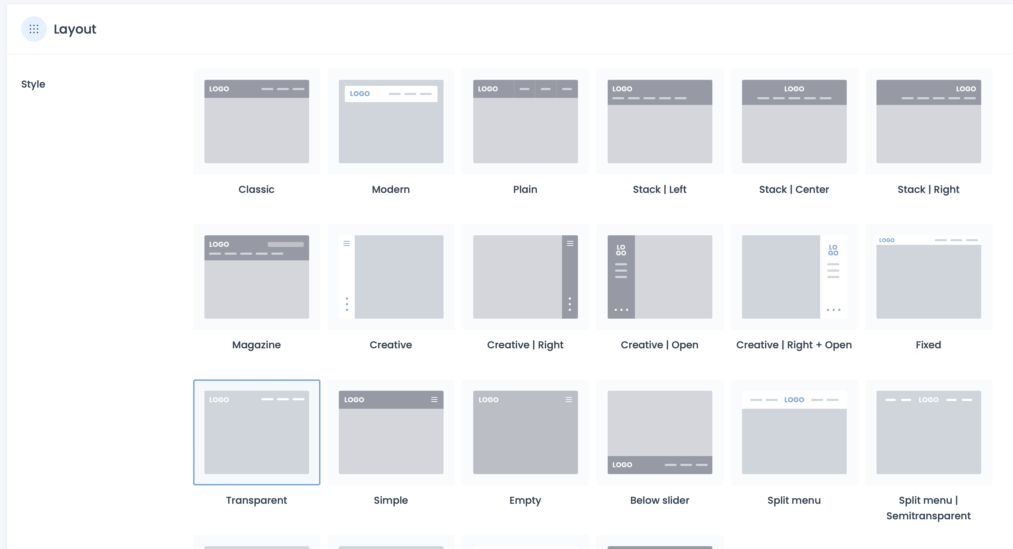Select the Creative | Right header thumbnail
Screen dimensions: 1013x549
(x=525, y=277)
